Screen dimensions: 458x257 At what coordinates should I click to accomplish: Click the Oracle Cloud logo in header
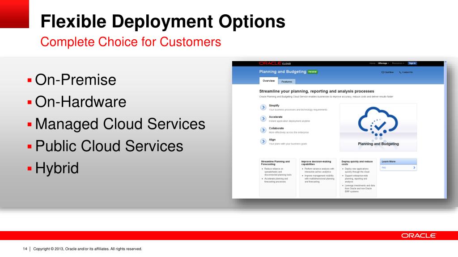tap(275, 63)
